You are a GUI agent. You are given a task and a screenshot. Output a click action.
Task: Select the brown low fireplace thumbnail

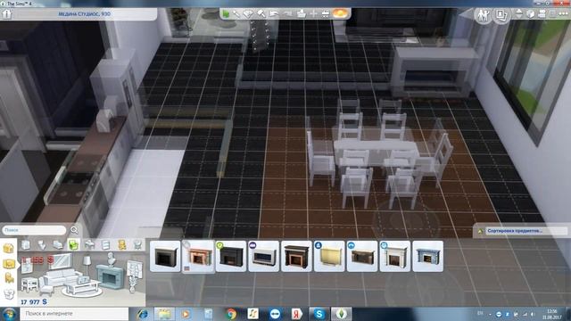[362, 256]
